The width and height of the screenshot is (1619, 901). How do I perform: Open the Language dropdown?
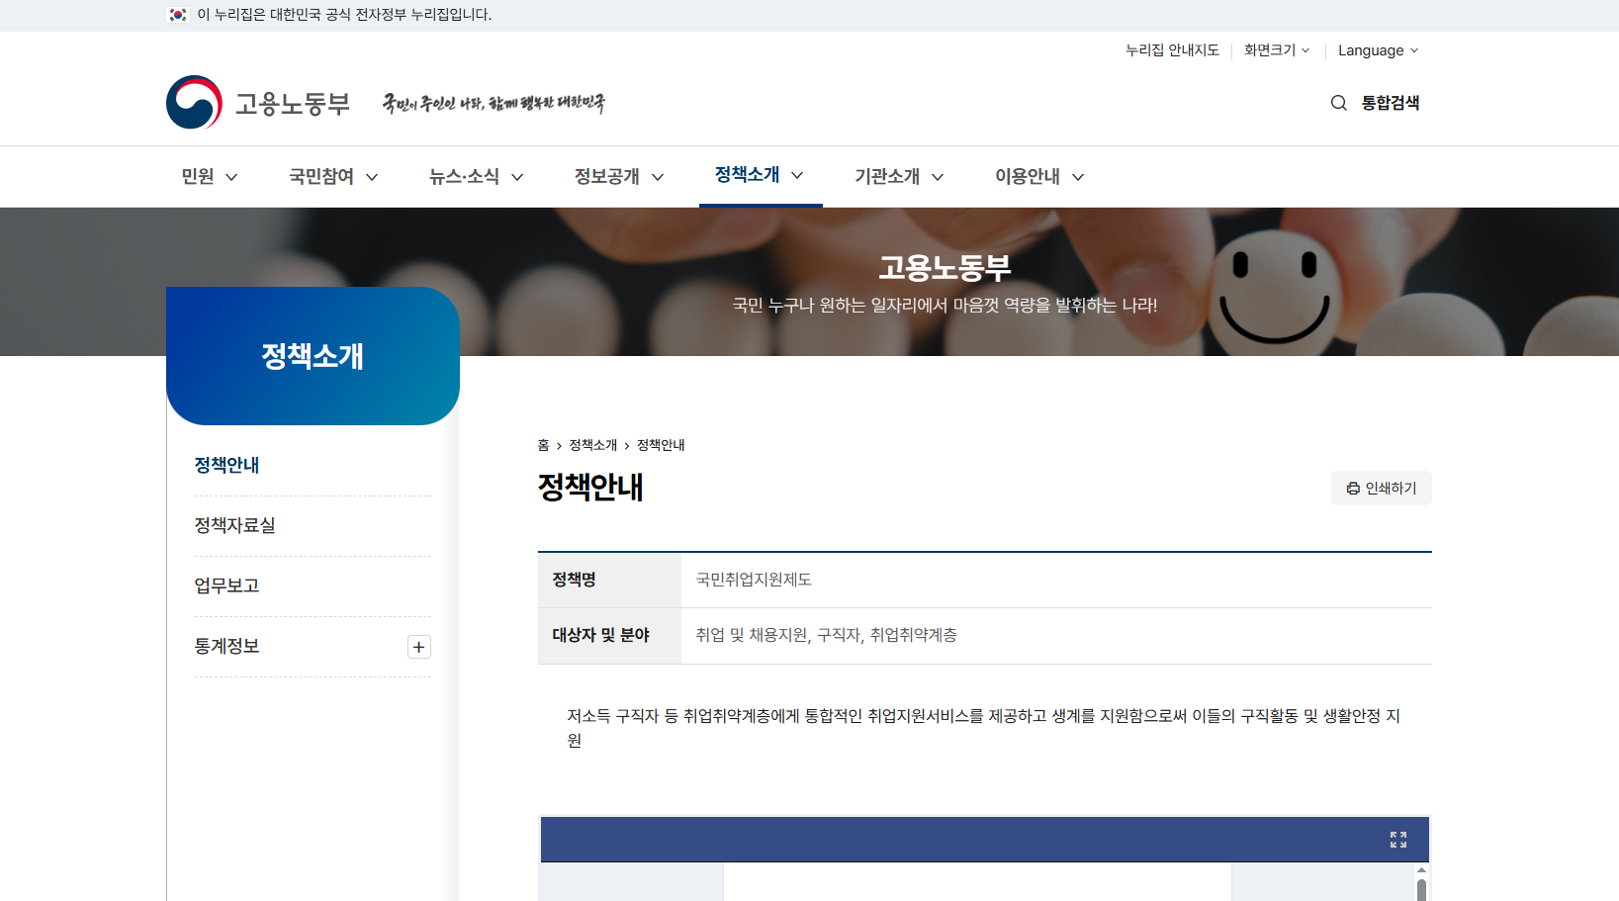[1377, 50]
